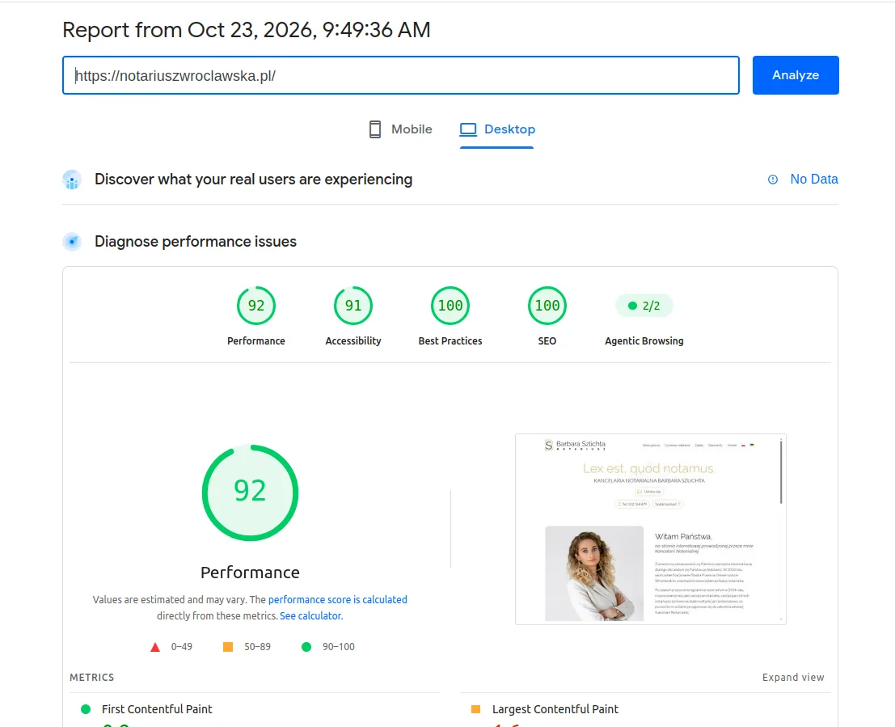Click the Best Practices label
The height and width of the screenshot is (727, 895).
[450, 341]
